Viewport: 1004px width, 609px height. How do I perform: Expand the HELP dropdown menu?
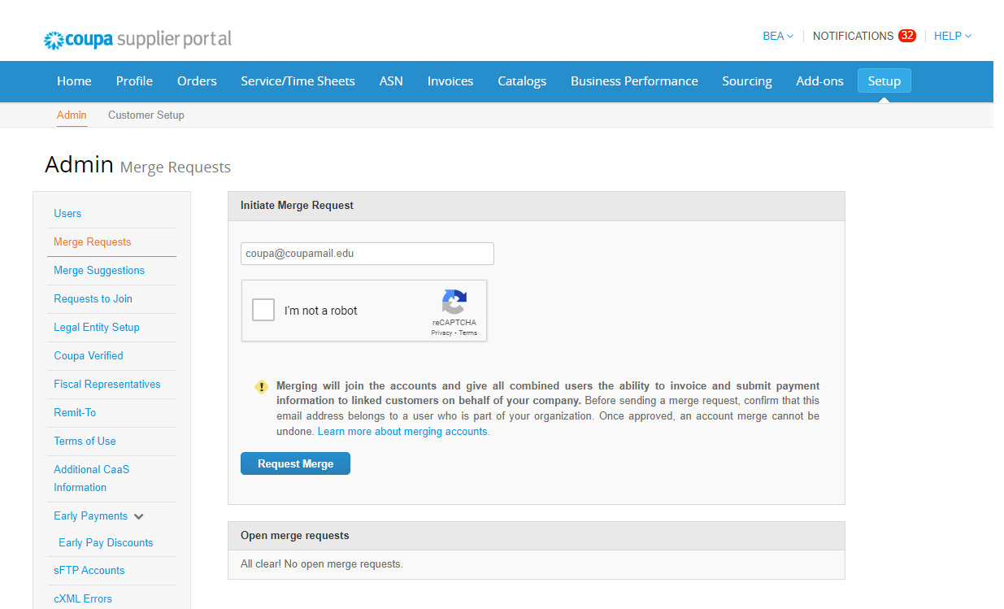click(x=952, y=36)
